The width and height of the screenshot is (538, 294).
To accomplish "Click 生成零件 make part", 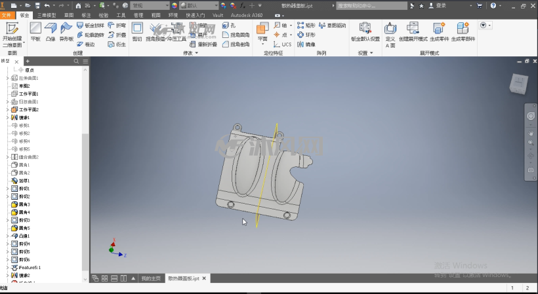I will [439, 32].
